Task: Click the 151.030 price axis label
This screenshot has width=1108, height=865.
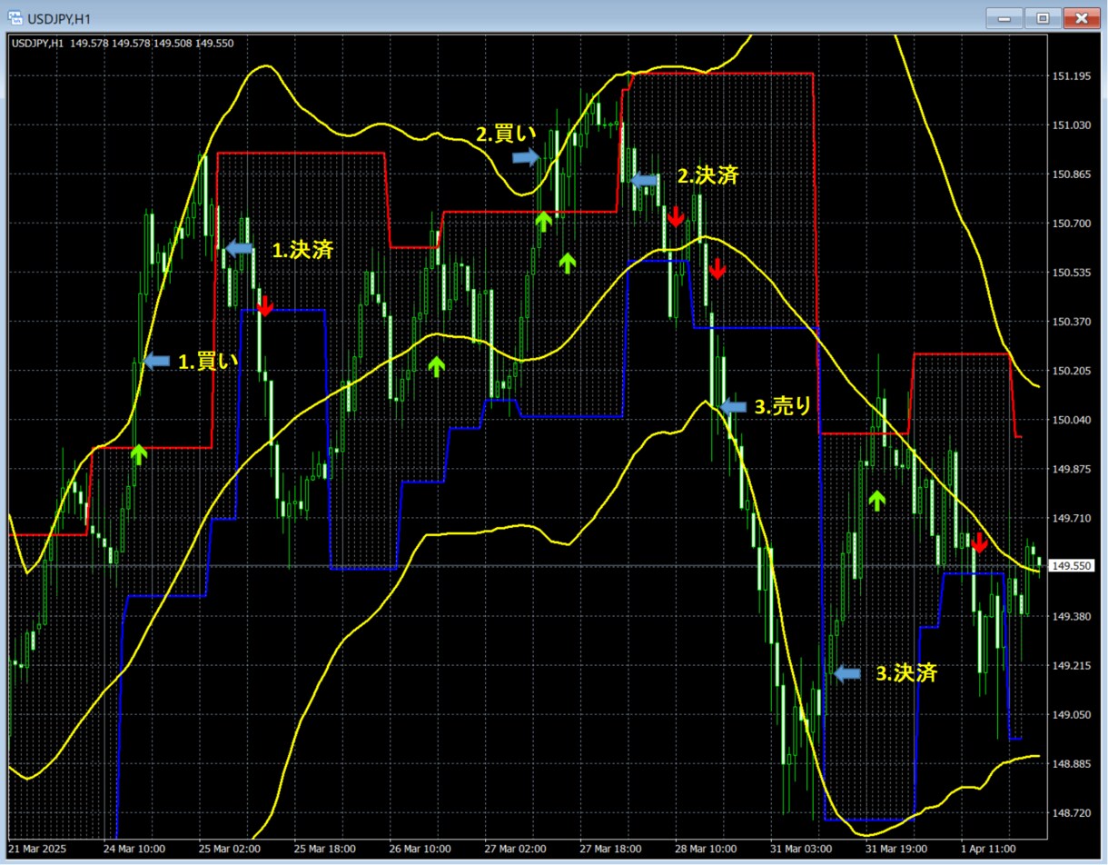Action: click(1071, 124)
